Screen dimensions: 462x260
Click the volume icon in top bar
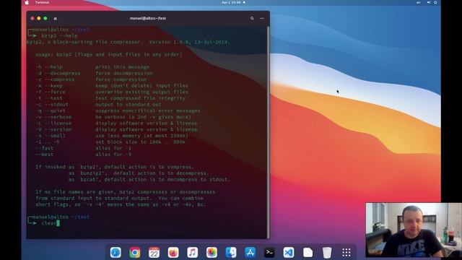coord(429,2)
